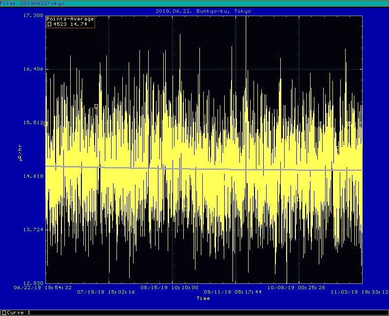
Task: Click the legend value '4523 14.74'
Action: (x=70, y=24)
